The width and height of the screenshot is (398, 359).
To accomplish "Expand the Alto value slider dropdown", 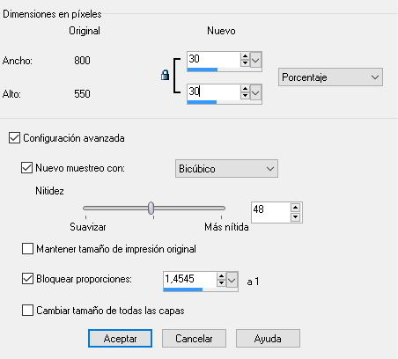I will pos(255,93).
